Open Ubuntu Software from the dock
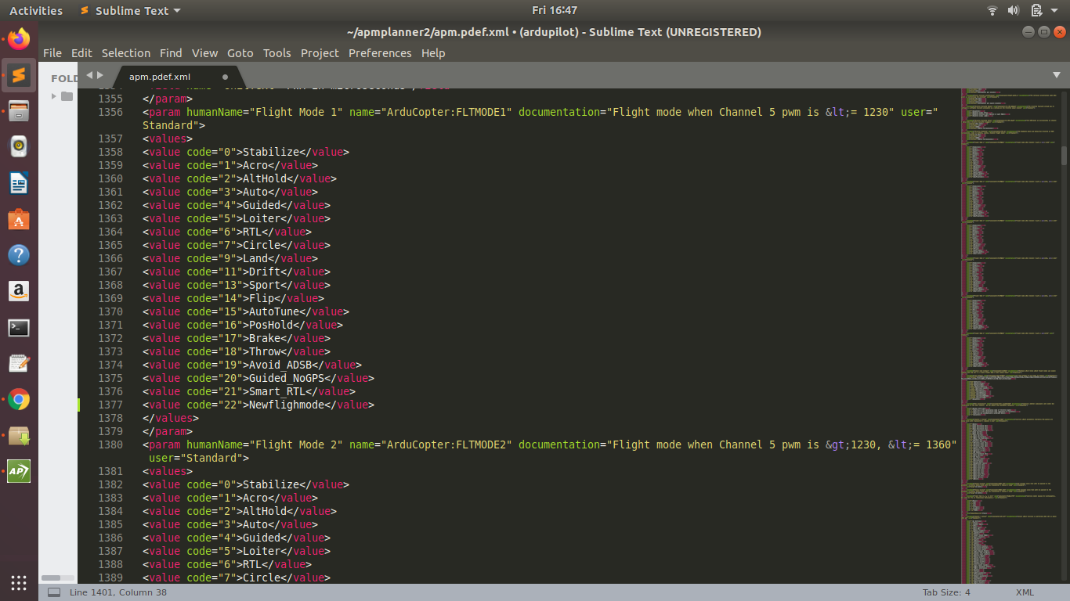This screenshot has height=601, width=1070. (x=18, y=220)
